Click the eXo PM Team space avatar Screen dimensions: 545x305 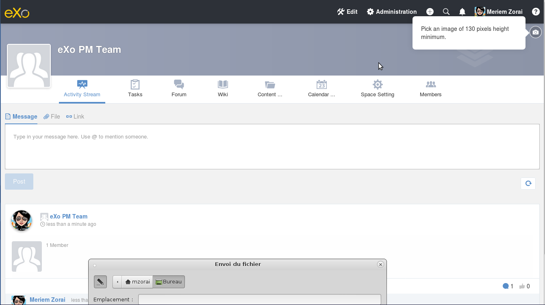coord(29,66)
